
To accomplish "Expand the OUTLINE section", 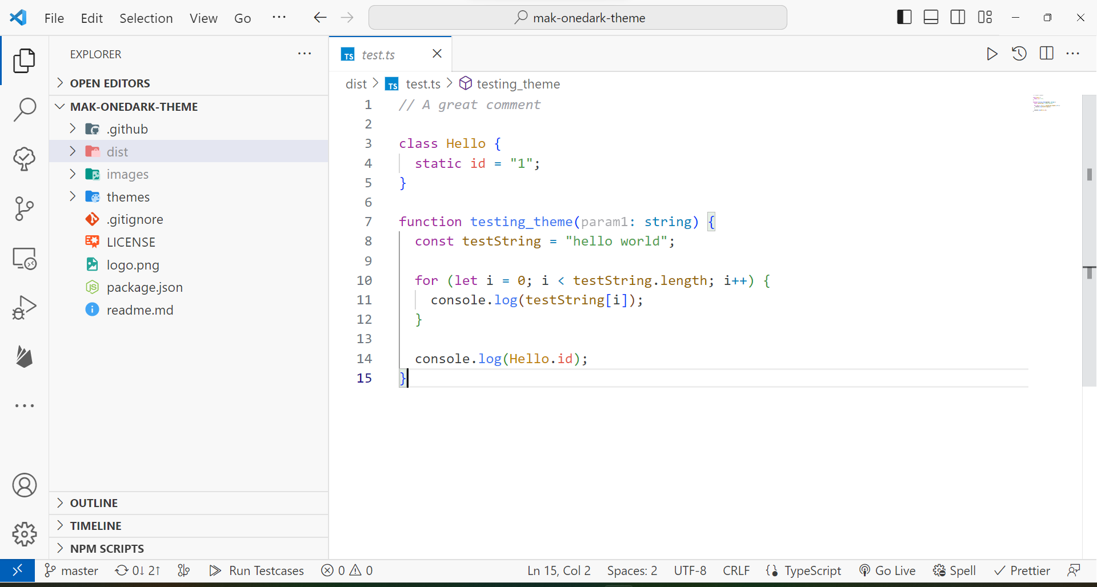I will point(94,503).
